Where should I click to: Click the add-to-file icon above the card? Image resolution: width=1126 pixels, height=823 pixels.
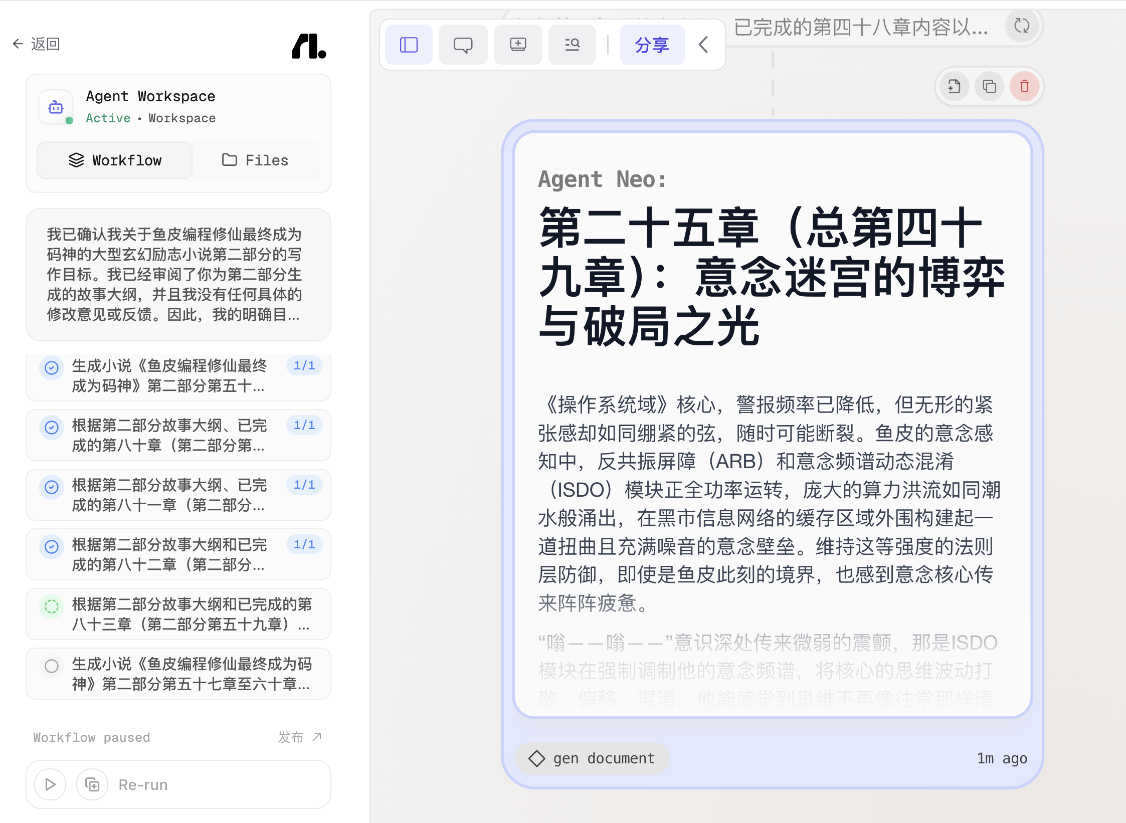point(954,87)
